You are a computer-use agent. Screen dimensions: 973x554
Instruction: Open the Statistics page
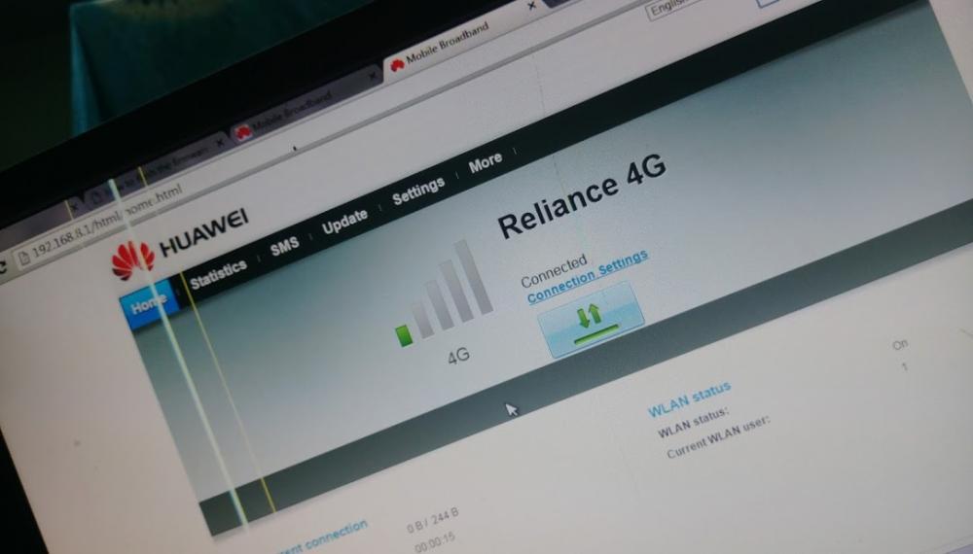pyautogui.click(x=218, y=273)
